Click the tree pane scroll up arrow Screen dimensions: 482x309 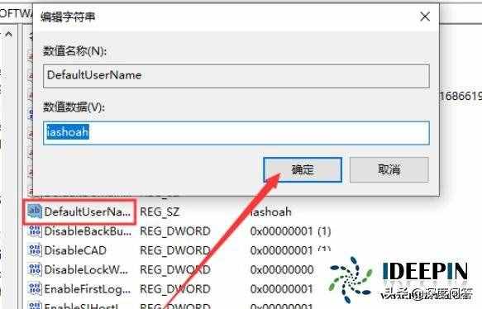point(9,35)
